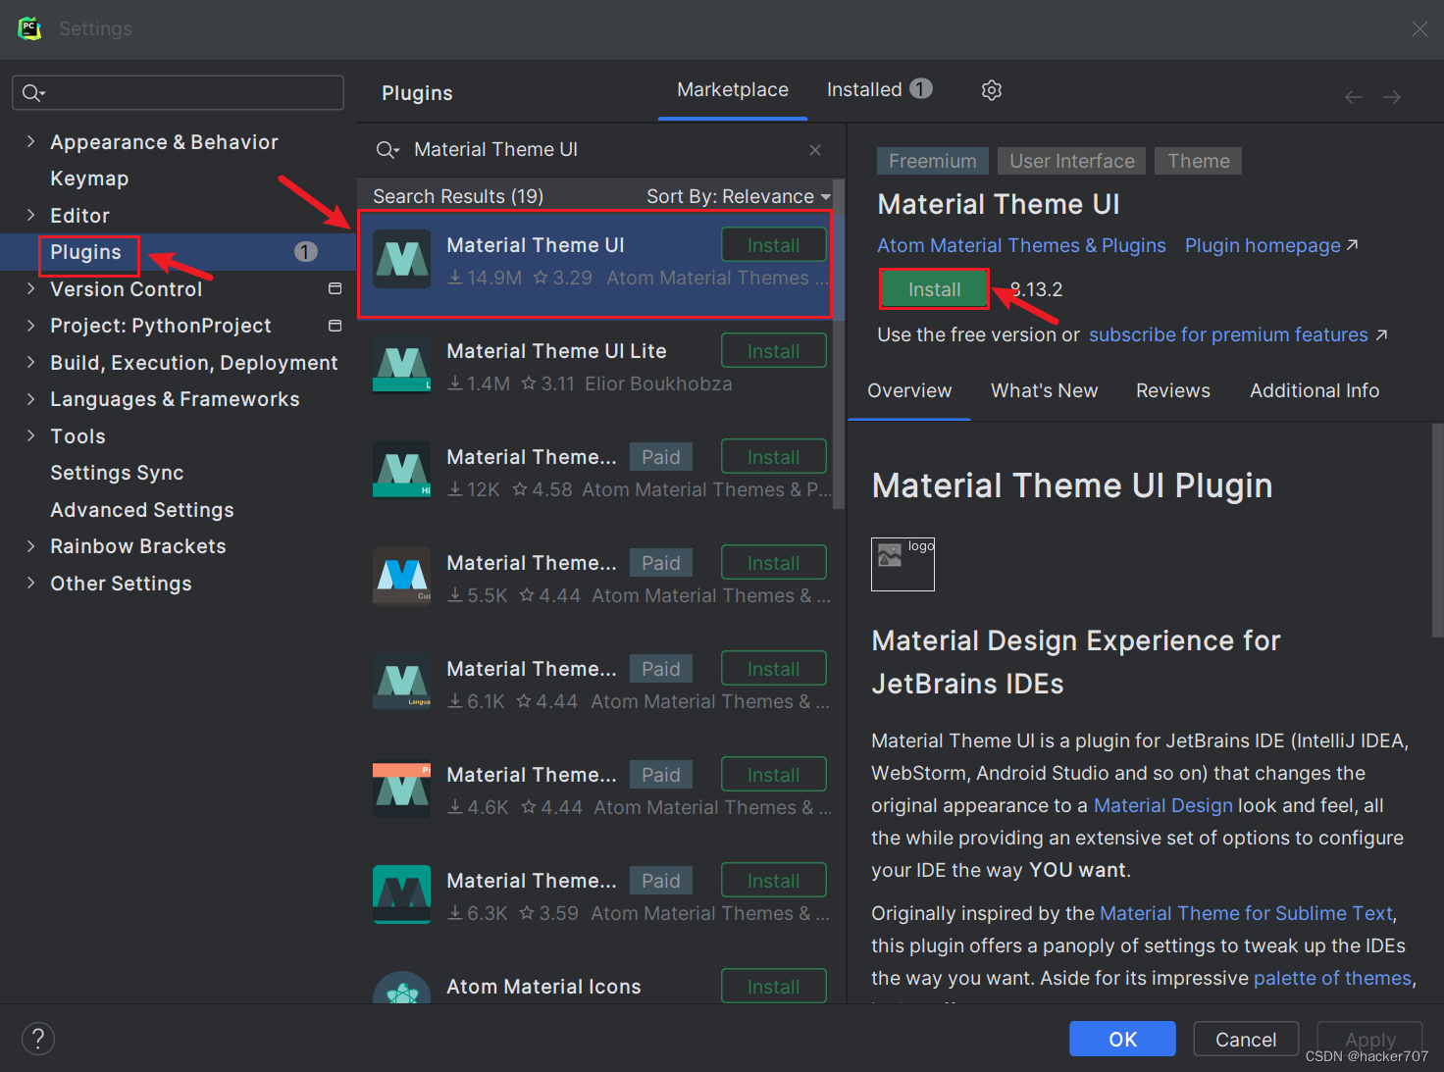Go forward with the right arrow
The width and height of the screenshot is (1444, 1072).
point(1392,96)
